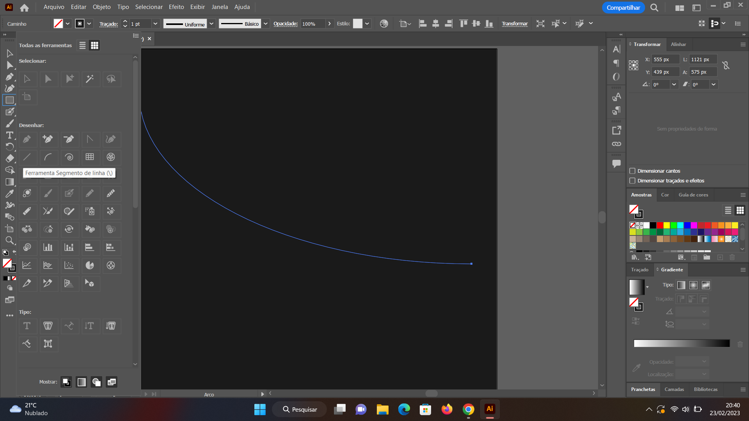Pick the red color swatch

click(x=660, y=225)
